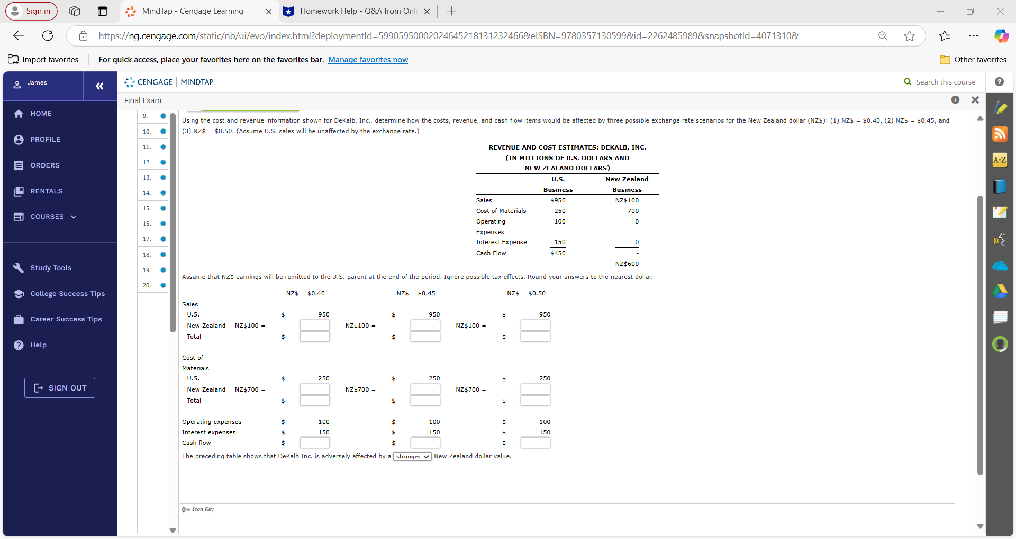Screen dimensions: 1016x539
Task: Open browser Settings and more menu
Action: point(974,36)
